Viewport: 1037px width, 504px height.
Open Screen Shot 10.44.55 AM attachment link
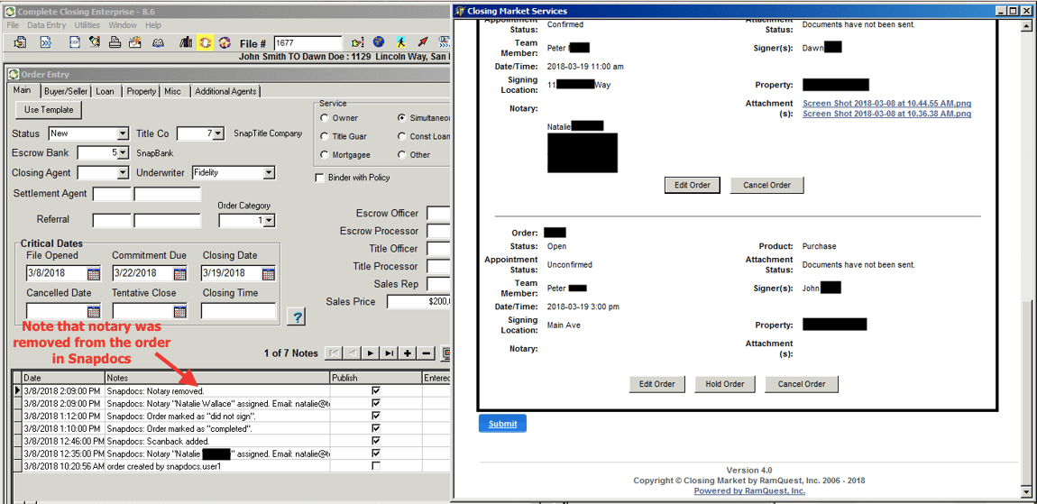(887, 103)
